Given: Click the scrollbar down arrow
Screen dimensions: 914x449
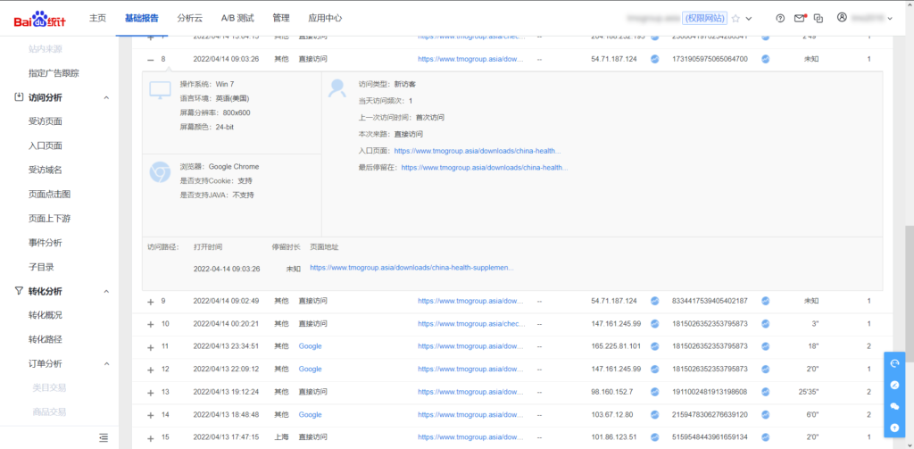Looking at the screenshot, I should tap(909, 445).
